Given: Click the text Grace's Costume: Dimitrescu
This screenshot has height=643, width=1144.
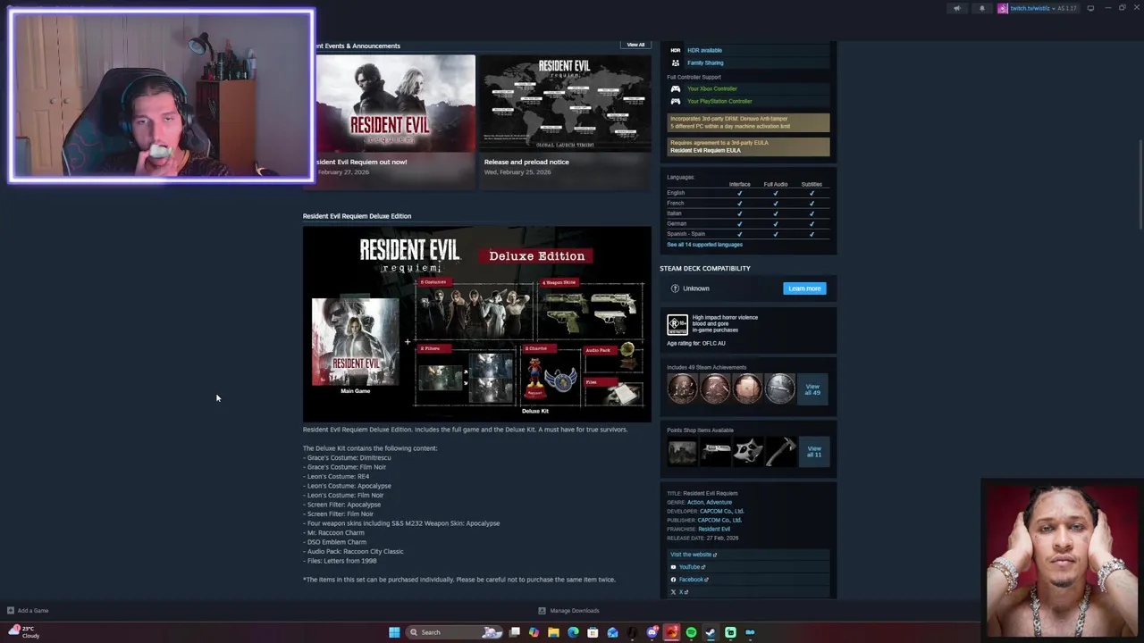Looking at the screenshot, I should pyautogui.click(x=349, y=457).
